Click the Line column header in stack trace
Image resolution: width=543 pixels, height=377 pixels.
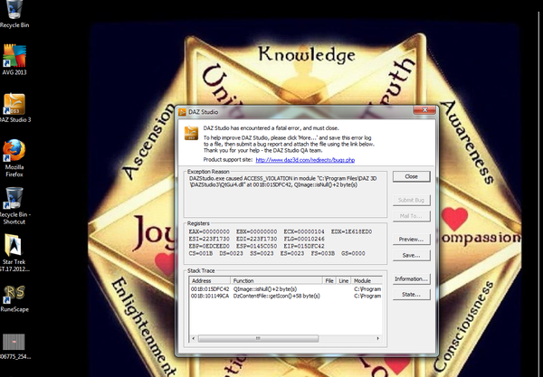(x=344, y=281)
